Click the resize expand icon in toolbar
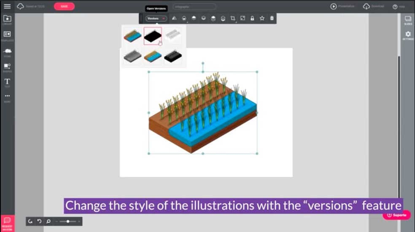 (x=243, y=19)
